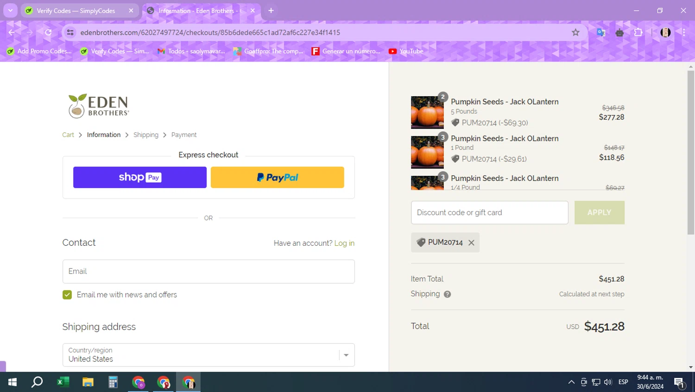Image resolution: width=695 pixels, height=392 pixels.
Task: Select the Shipping breadcrumb step
Action: 146,135
